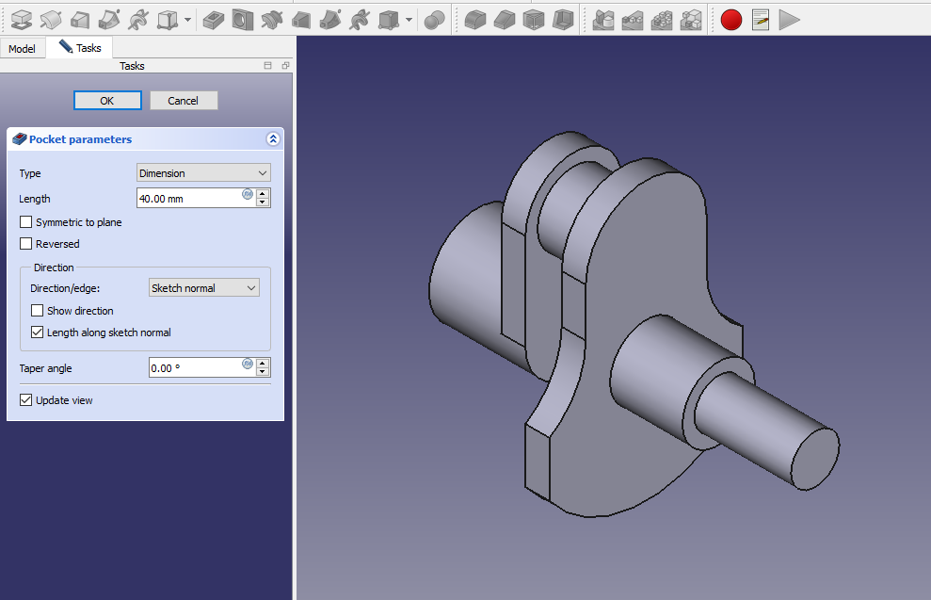Collapse the Pocket parameters section
This screenshot has height=600, width=931.
coord(273,139)
